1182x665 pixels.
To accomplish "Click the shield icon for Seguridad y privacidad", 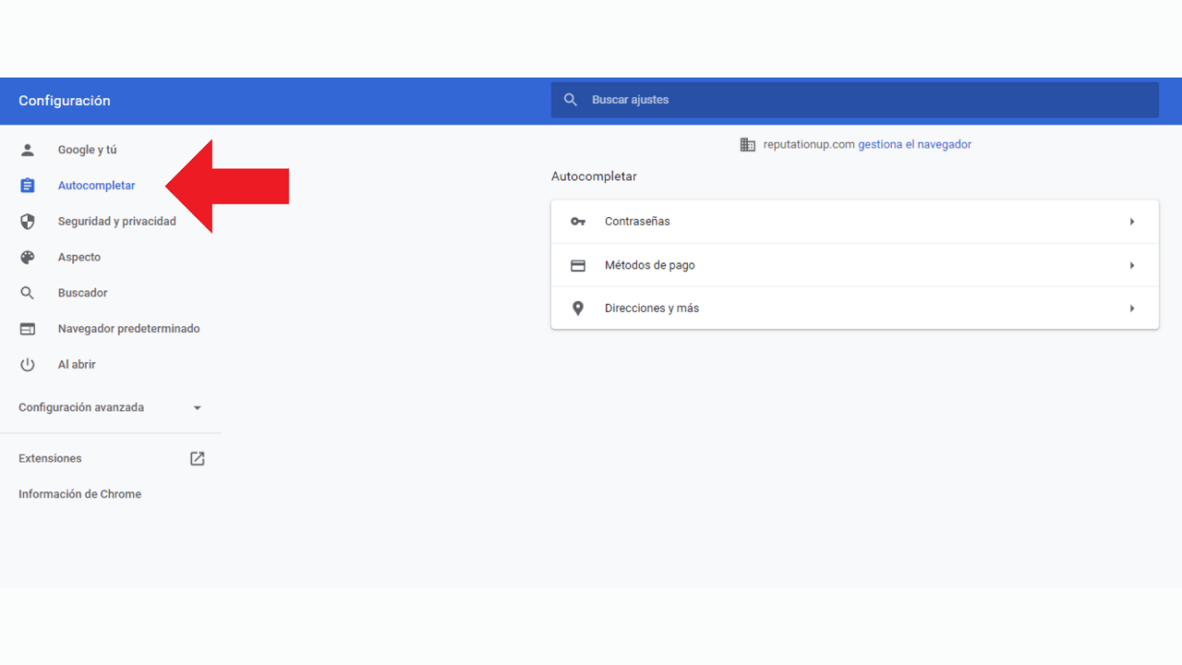I will point(28,221).
